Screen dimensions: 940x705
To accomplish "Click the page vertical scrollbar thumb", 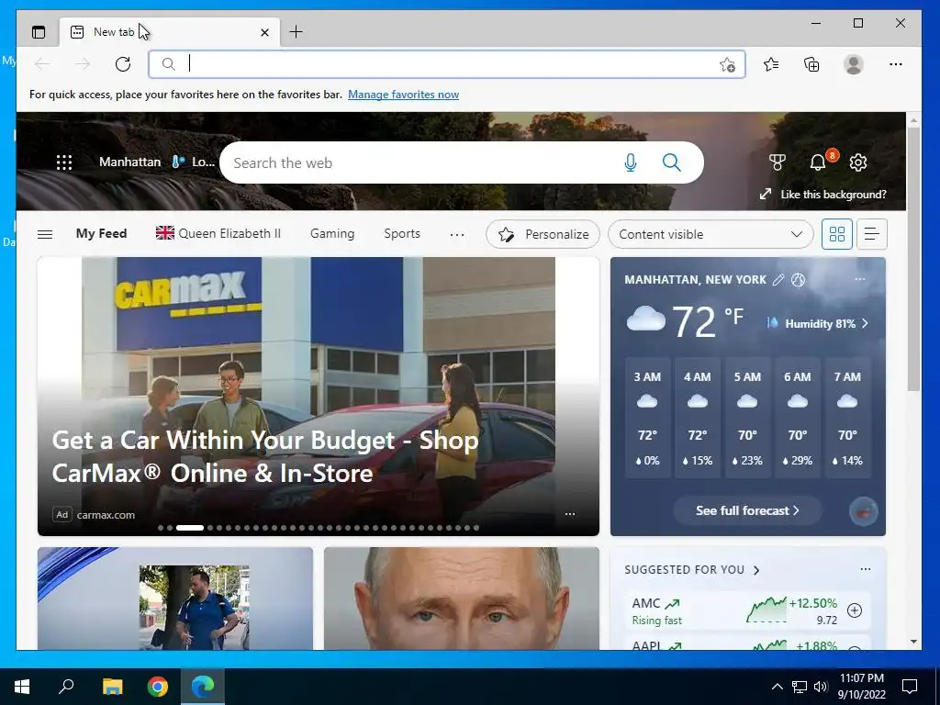I will tap(913, 259).
